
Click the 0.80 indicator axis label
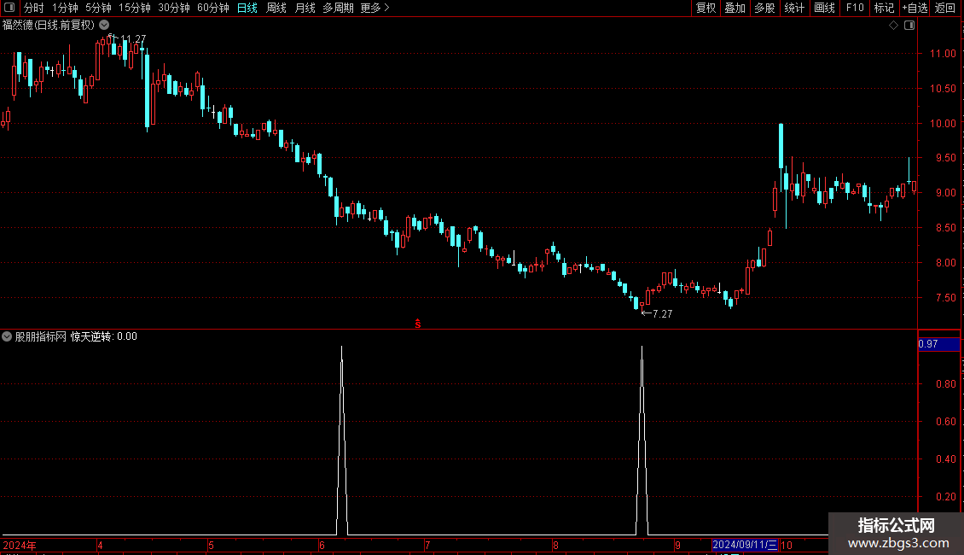(x=945, y=384)
